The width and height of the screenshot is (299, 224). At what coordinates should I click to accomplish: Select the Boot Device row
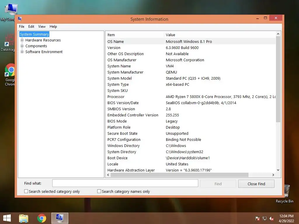coord(191,158)
